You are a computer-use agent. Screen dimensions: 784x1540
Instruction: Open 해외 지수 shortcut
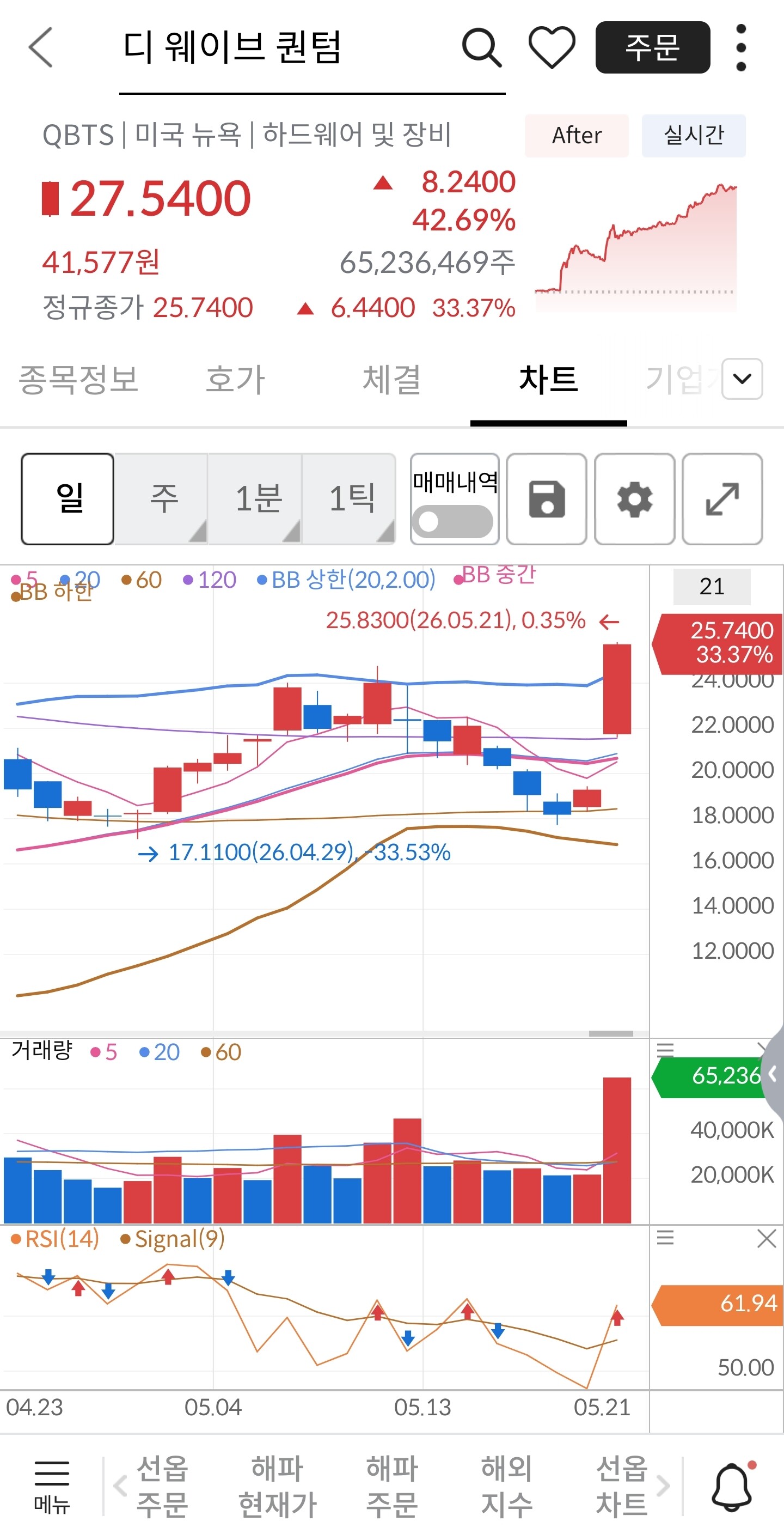pyautogui.click(x=507, y=1486)
